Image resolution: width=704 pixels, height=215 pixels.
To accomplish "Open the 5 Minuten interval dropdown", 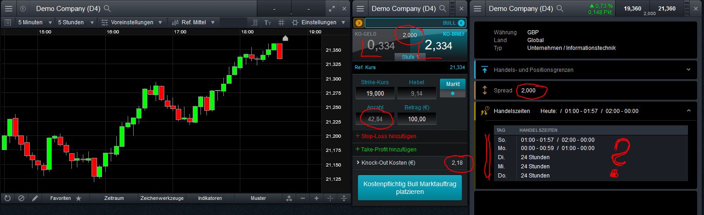I will coord(35,22).
